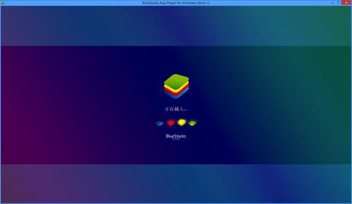Click the 正在載入... loading text
The height and width of the screenshot is (204, 352).
[176, 109]
